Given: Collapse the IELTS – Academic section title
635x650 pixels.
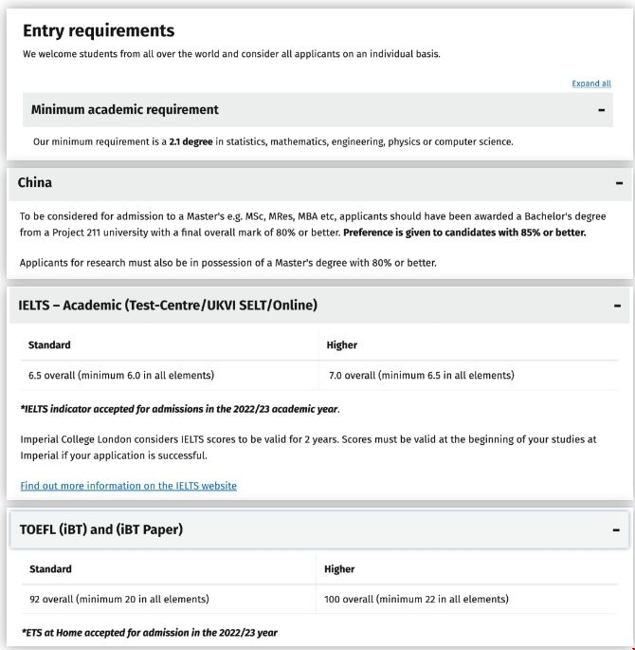Looking at the screenshot, I should pos(168,305).
